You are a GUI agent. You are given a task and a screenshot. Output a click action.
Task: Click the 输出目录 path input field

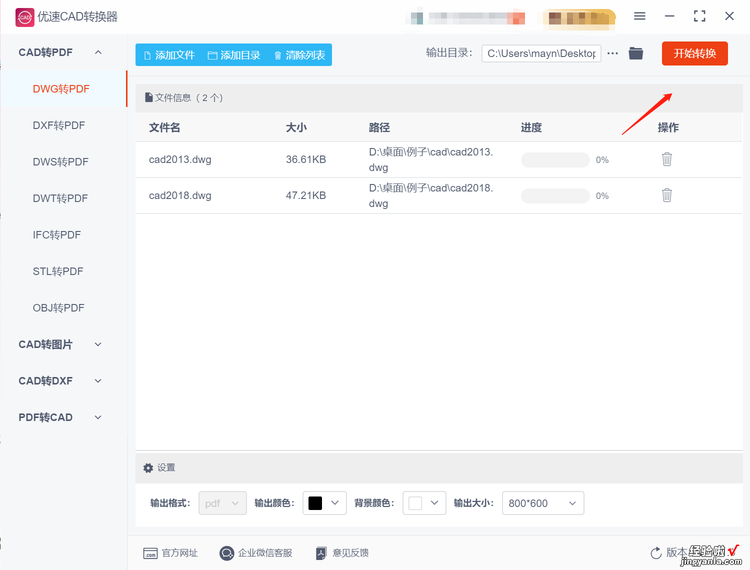coord(541,53)
